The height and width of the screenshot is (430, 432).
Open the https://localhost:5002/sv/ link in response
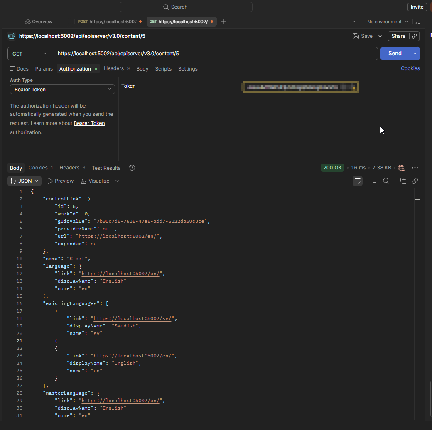point(132,318)
